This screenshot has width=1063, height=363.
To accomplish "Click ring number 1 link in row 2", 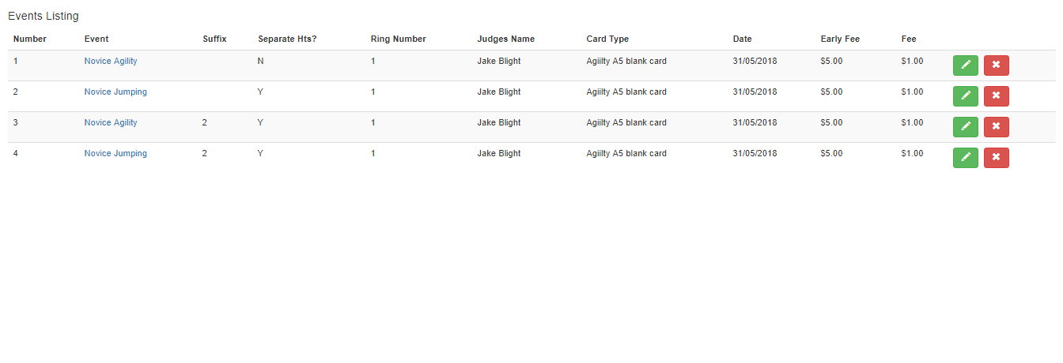I will pos(373,92).
